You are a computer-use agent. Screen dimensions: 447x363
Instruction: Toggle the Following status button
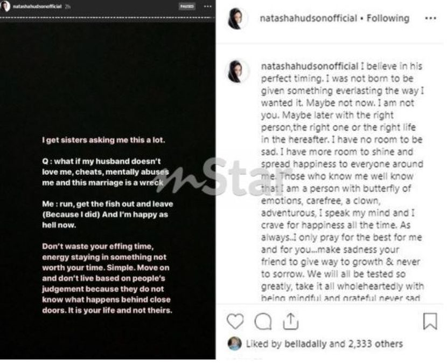point(388,18)
